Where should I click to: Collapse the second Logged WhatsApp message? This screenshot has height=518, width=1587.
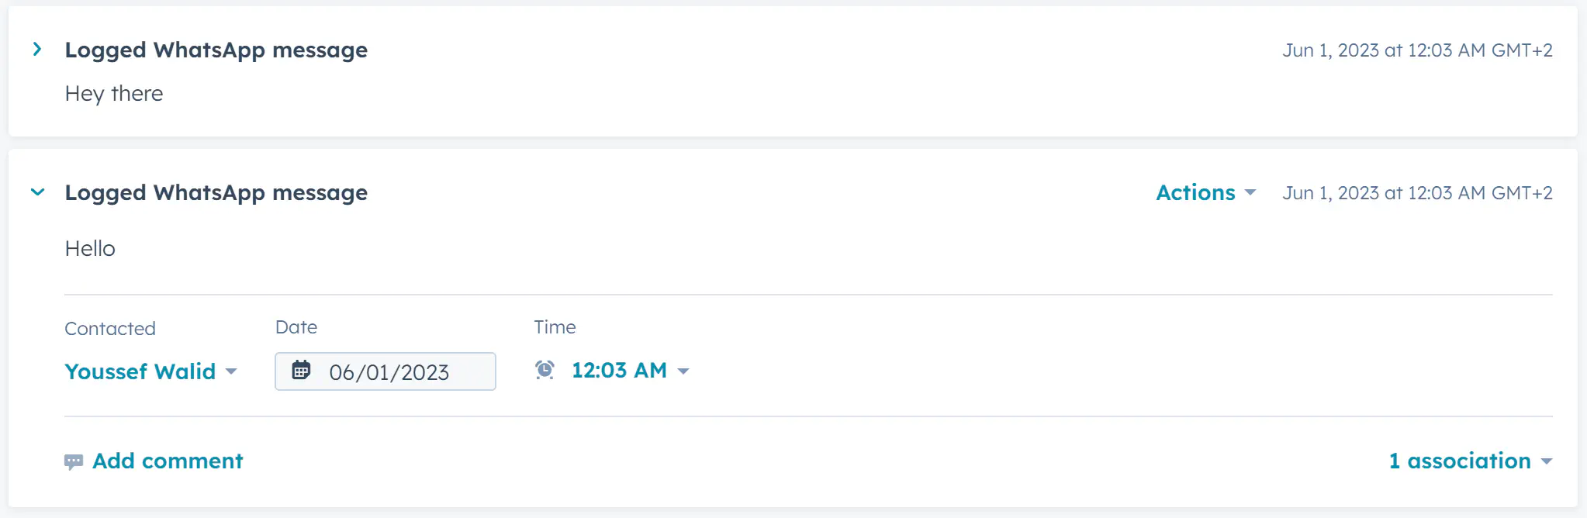pos(37,192)
